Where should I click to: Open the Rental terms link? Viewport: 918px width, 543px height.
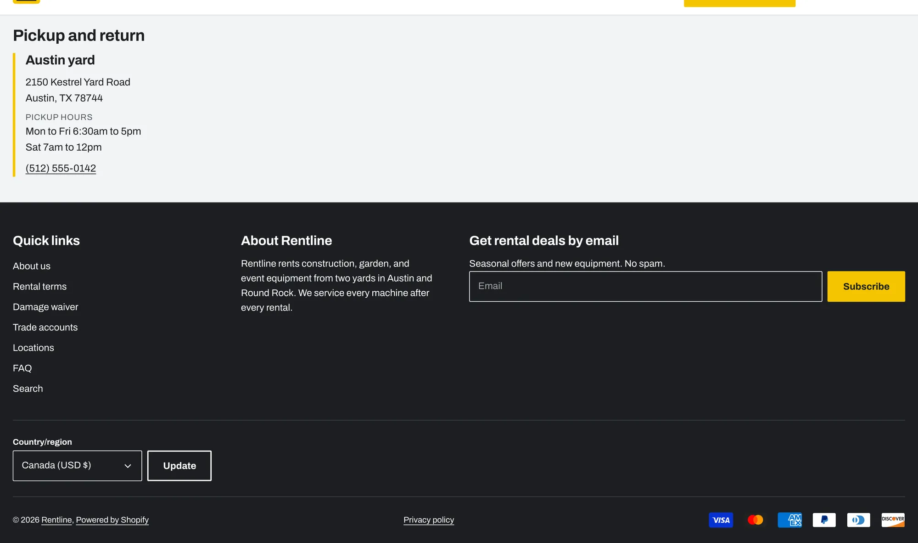pyautogui.click(x=39, y=287)
